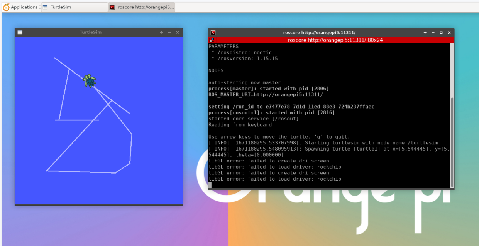Minimize the TurtleSim window

tap(169, 32)
